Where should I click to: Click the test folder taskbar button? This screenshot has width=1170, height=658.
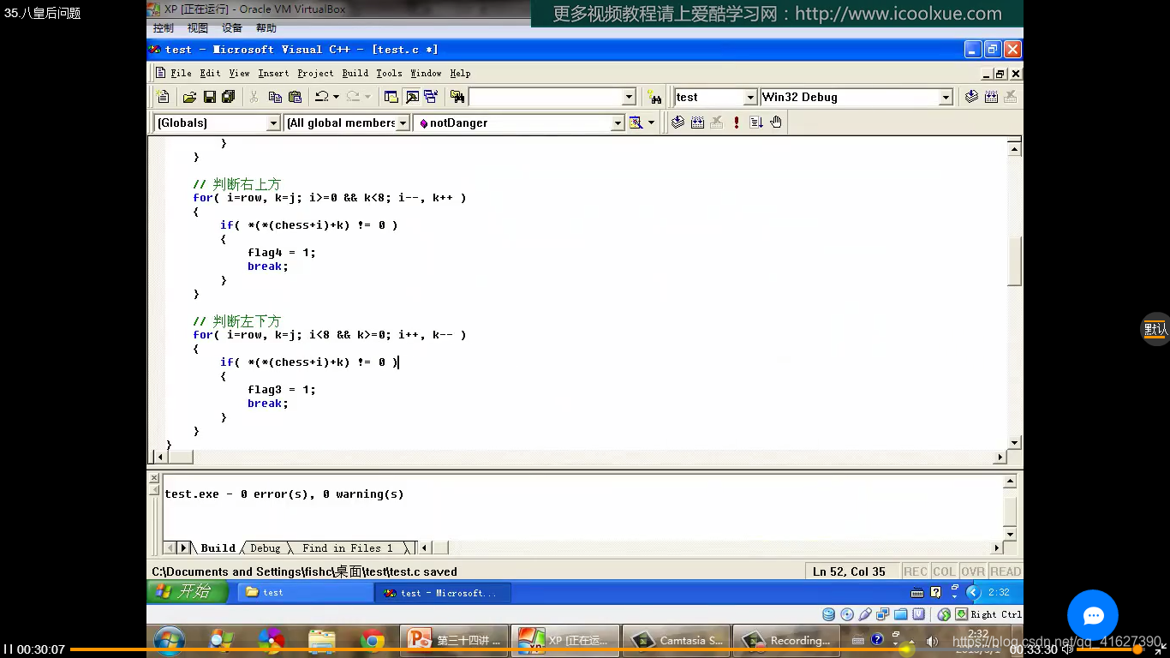(303, 592)
